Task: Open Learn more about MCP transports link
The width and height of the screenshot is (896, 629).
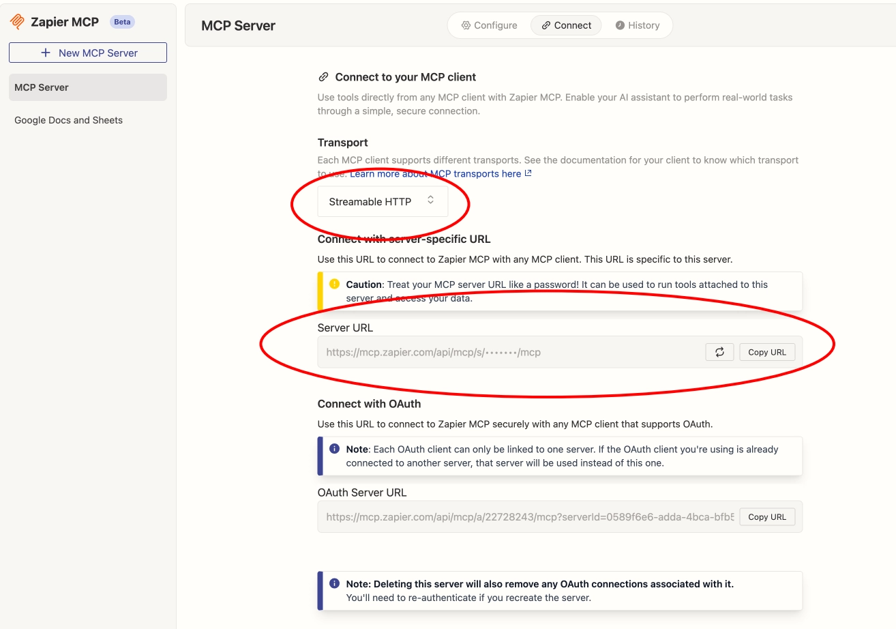Action: click(x=436, y=173)
